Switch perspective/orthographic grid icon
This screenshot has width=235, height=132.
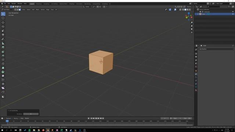point(192,33)
